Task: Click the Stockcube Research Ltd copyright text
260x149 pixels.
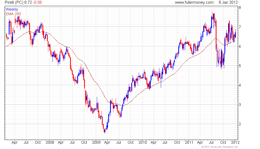Action: pos(219,147)
